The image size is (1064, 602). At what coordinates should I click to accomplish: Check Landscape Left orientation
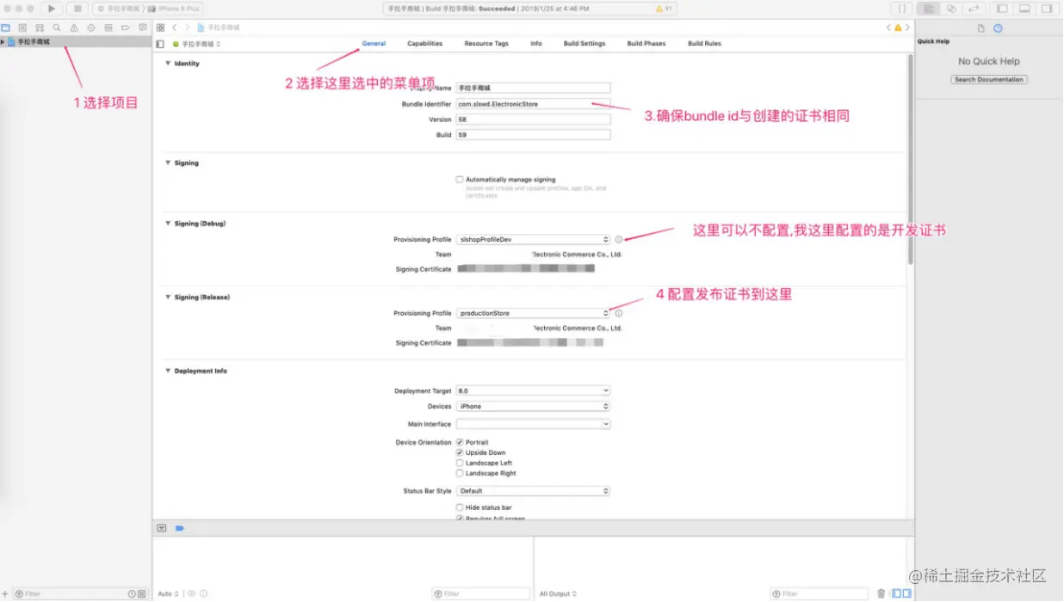click(x=460, y=463)
